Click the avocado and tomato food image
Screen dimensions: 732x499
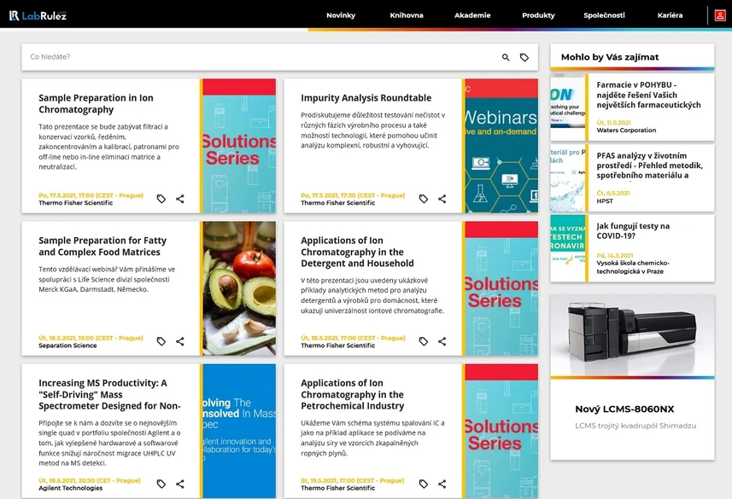tap(239, 288)
